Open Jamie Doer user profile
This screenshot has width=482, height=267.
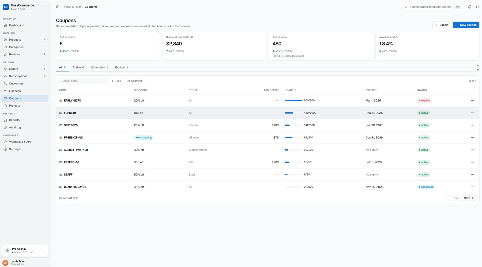pos(25,262)
